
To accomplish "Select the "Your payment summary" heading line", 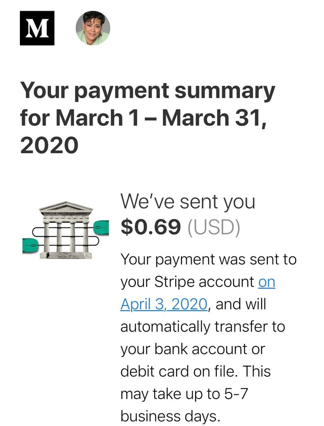I will click(147, 91).
